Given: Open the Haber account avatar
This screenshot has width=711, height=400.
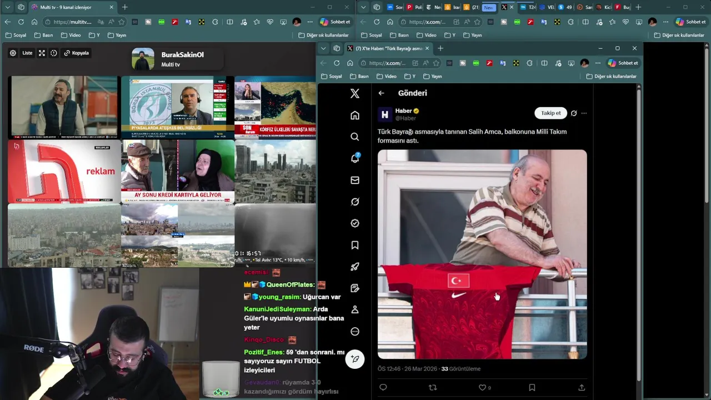Looking at the screenshot, I should [385, 114].
